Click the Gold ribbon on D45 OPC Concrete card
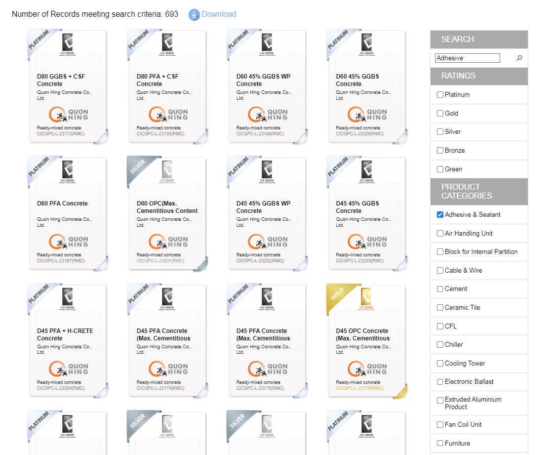 point(338,295)
